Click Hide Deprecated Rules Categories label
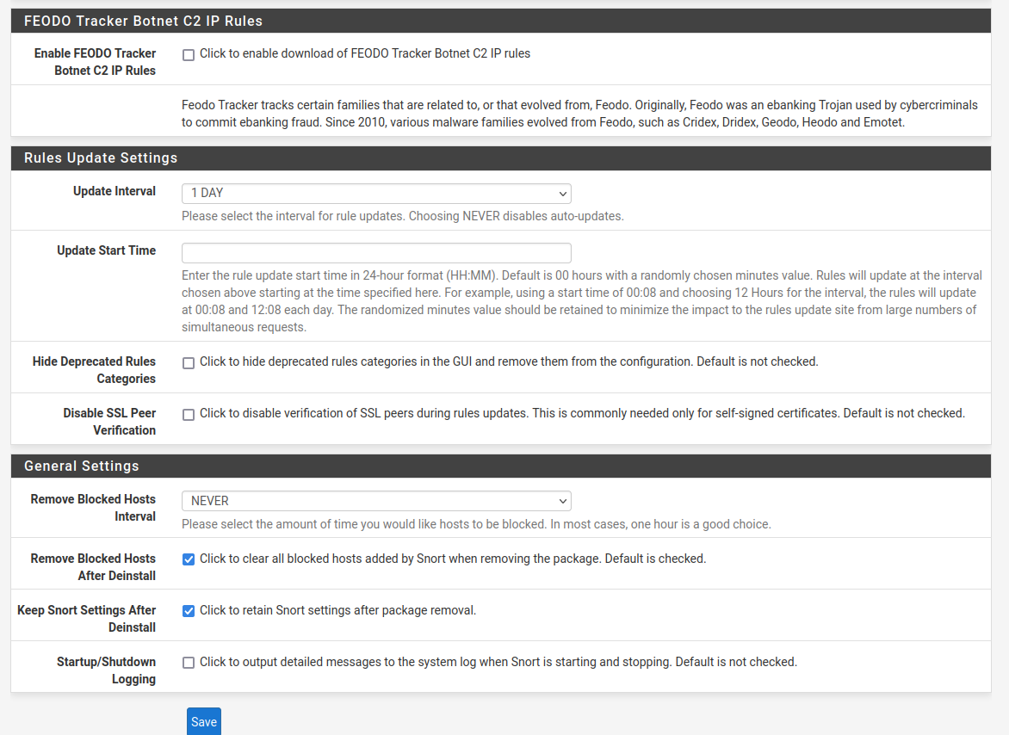Screen dimensions: 1009x735 click(x=94, y=370)
